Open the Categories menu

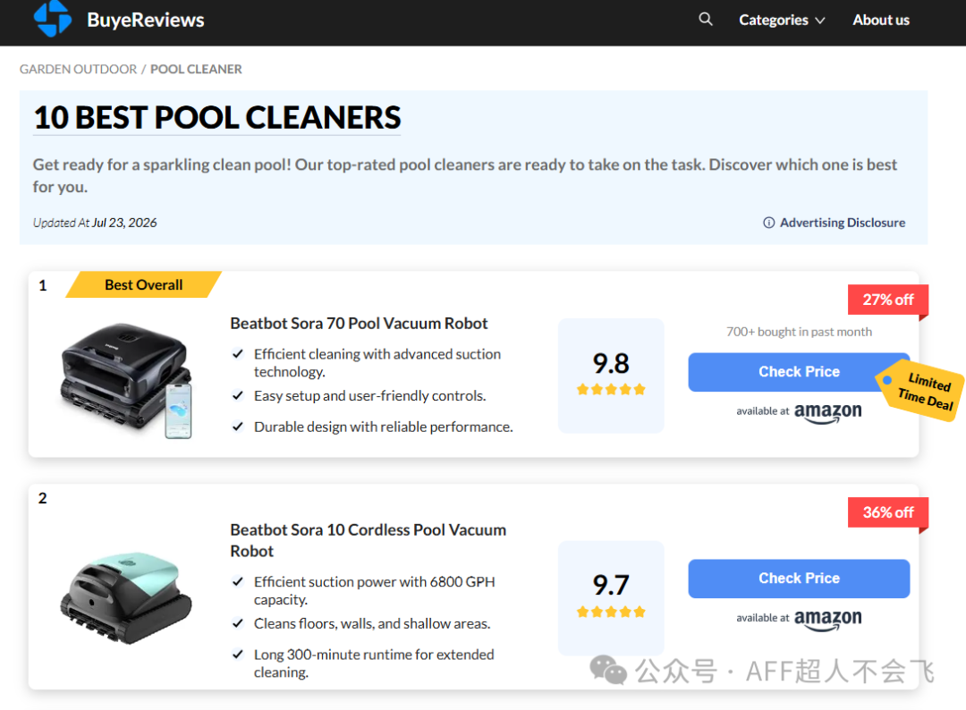coord(782,21)
